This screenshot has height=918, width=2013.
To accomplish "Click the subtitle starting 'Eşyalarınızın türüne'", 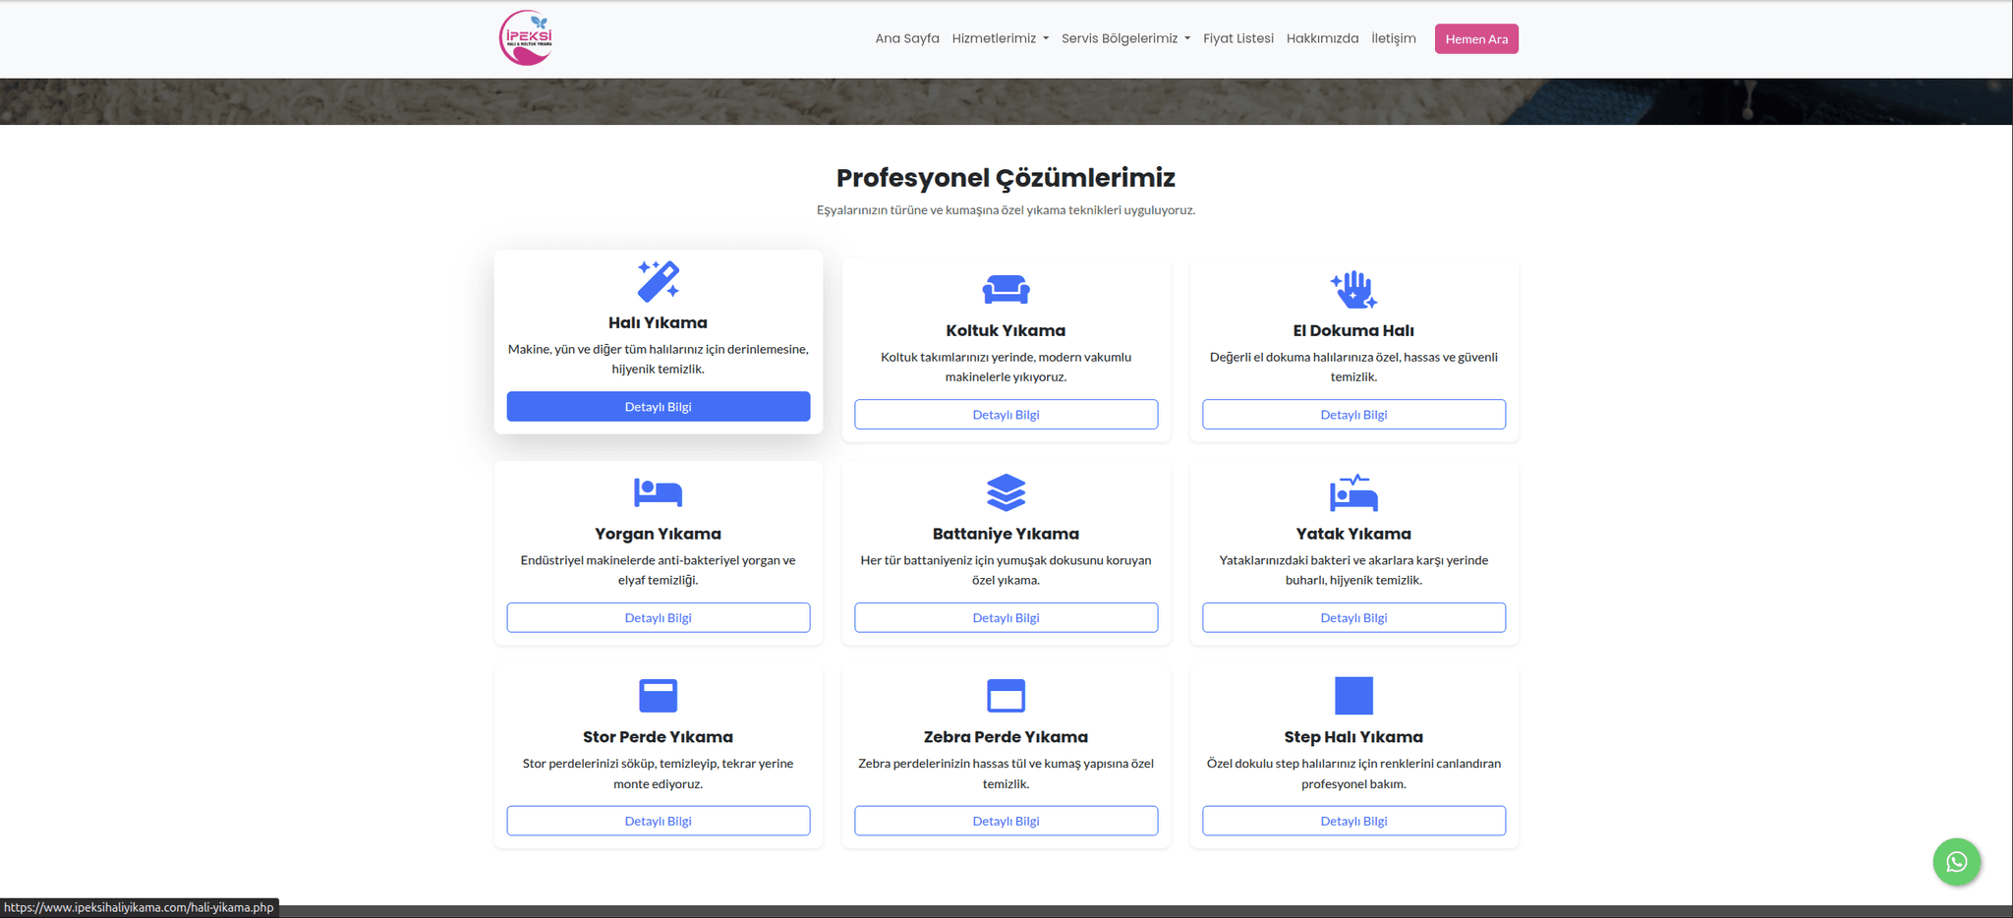I will click(1006, 210).
